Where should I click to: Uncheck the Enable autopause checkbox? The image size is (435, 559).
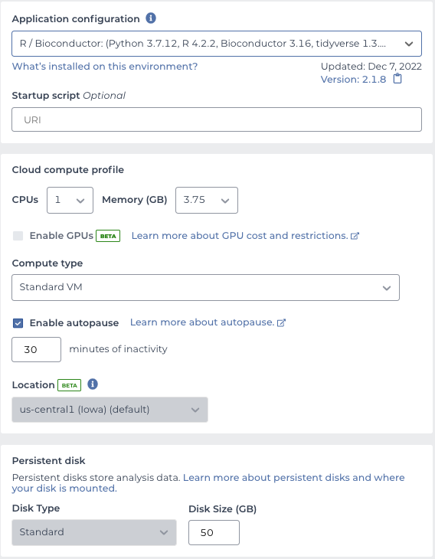[x=18, y=323]
